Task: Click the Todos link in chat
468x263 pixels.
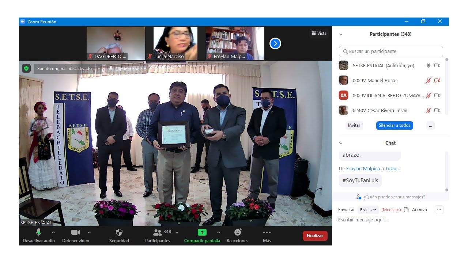Action: (x=392, y=169)
